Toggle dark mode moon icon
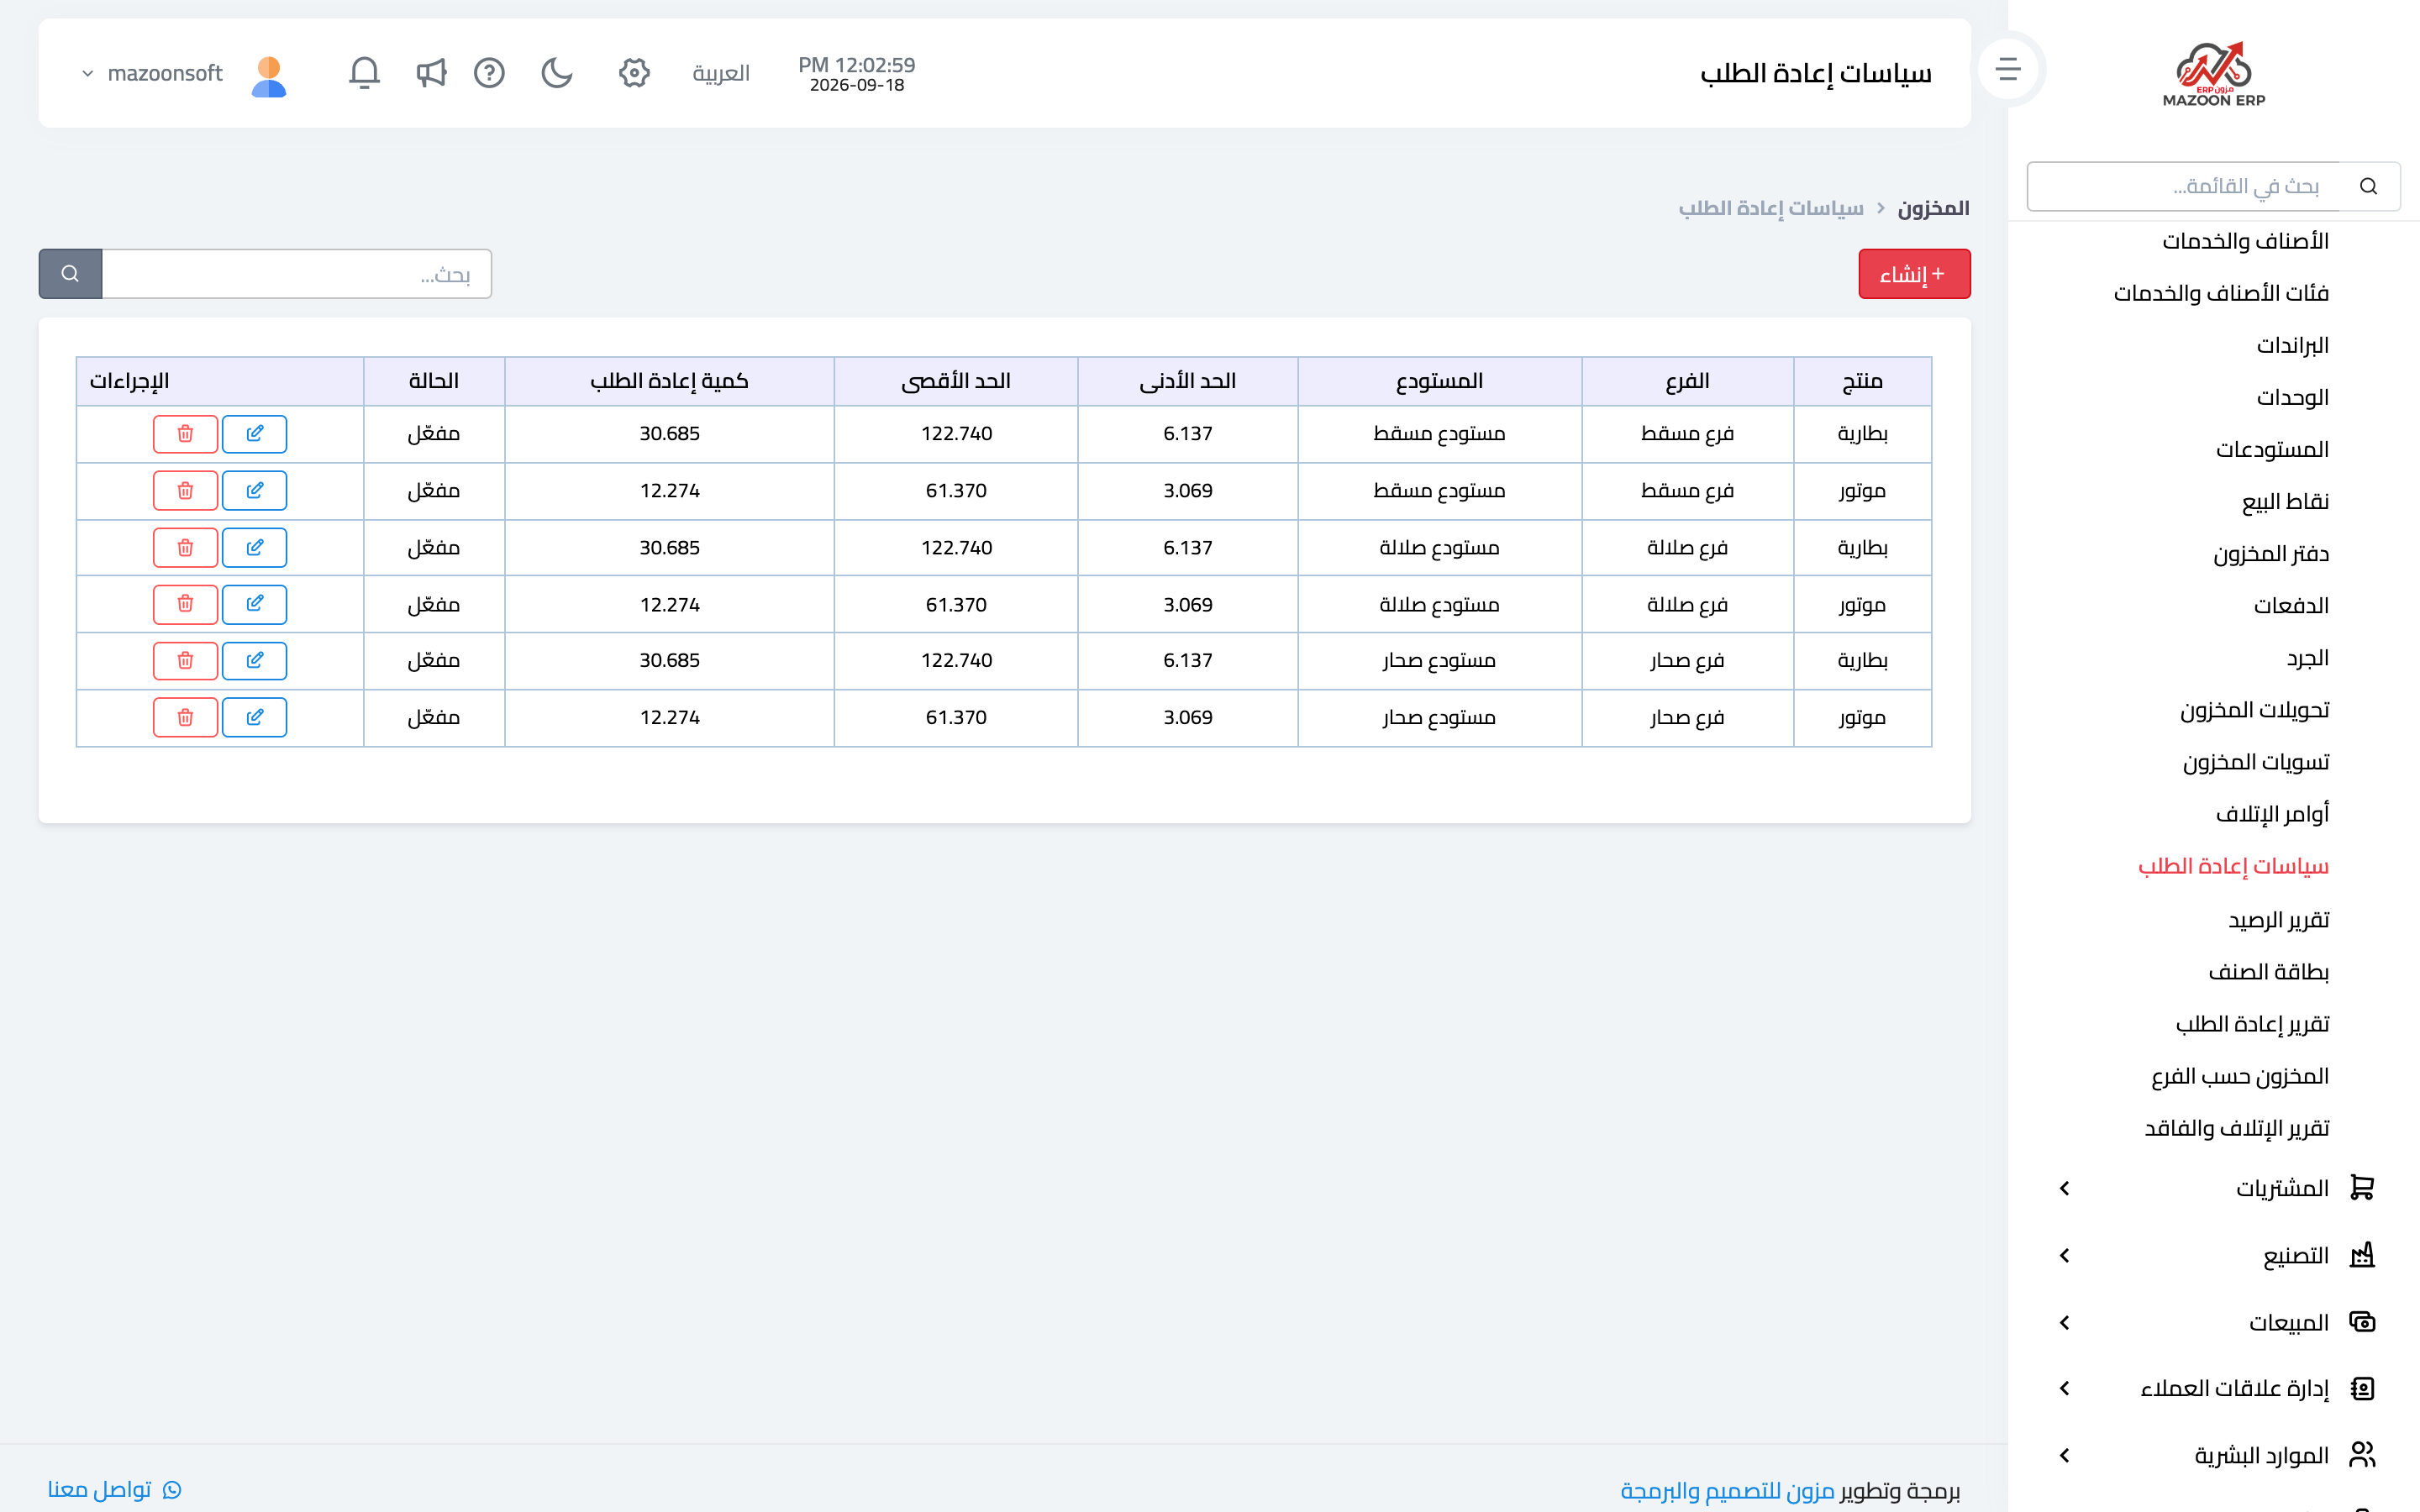Viewport: 2420px width, 1512px height. [557, 73]
